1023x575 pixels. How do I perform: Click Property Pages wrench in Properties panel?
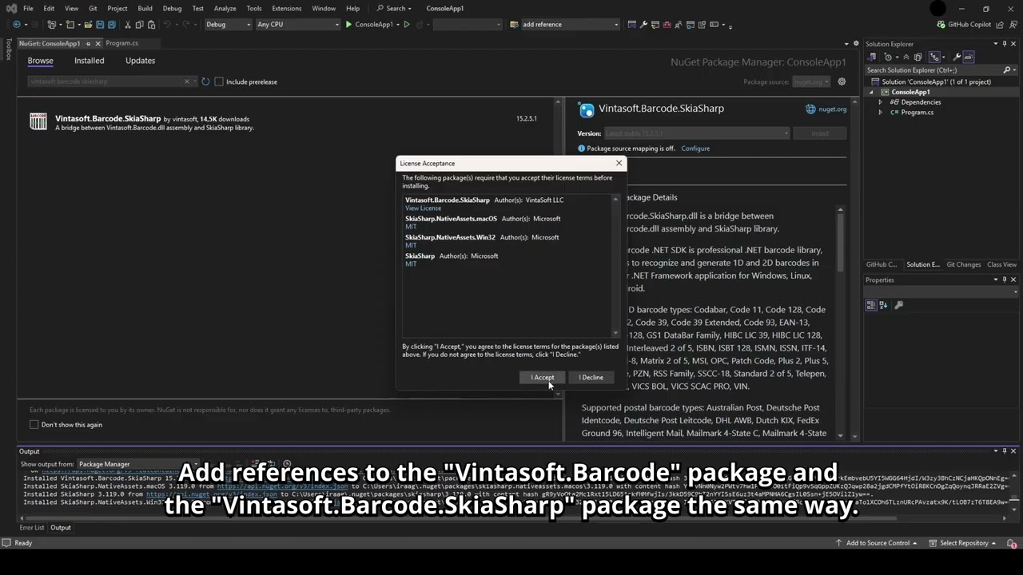coord(898,305)
